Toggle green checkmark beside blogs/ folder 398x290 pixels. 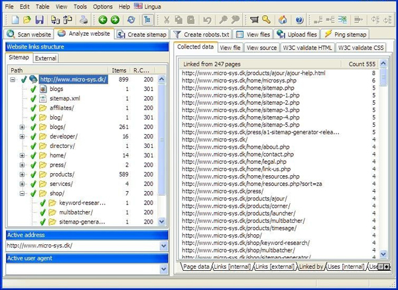[33, 127]
